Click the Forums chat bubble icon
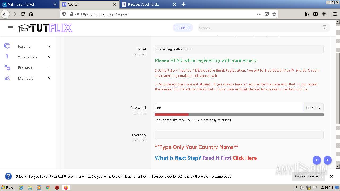 point(7,46)
